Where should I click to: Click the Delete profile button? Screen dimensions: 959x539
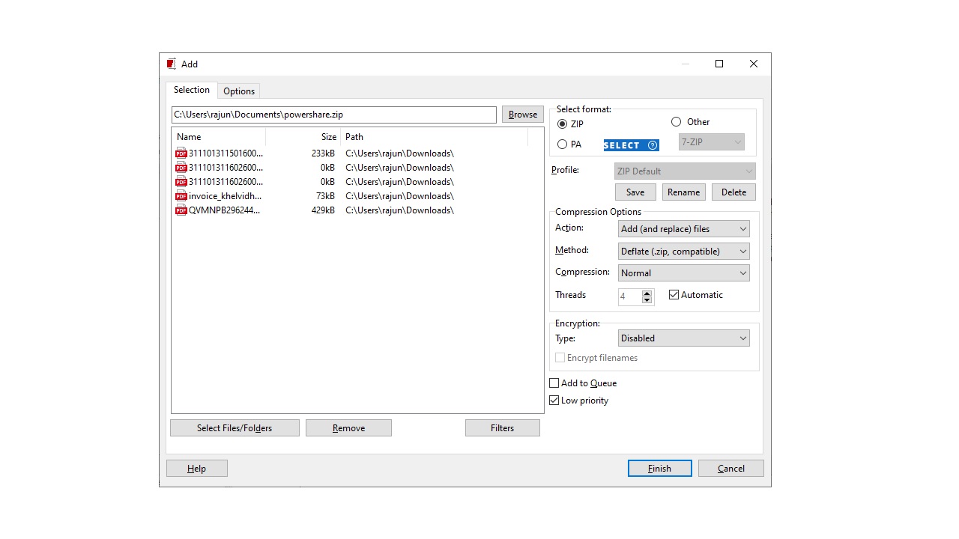(x=733, y=192)
